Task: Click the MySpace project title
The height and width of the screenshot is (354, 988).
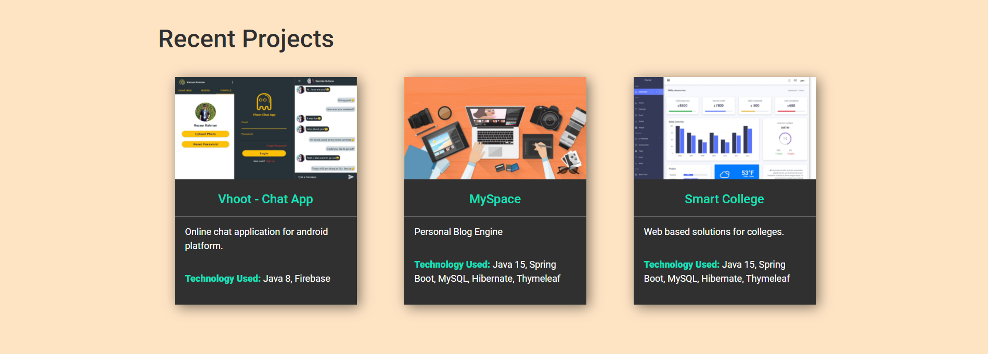Action: click(x=495, y=199)
